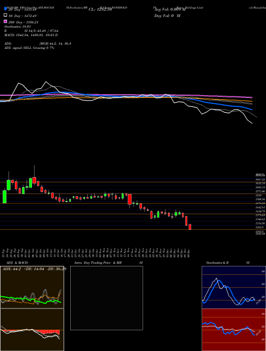
Task: Click the first large green candlestick
Action: click(x=4, y=197)
